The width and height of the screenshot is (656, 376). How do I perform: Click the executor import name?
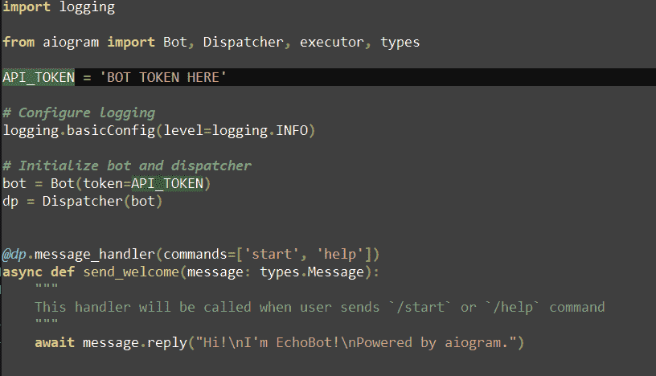[x=331, y=43]
